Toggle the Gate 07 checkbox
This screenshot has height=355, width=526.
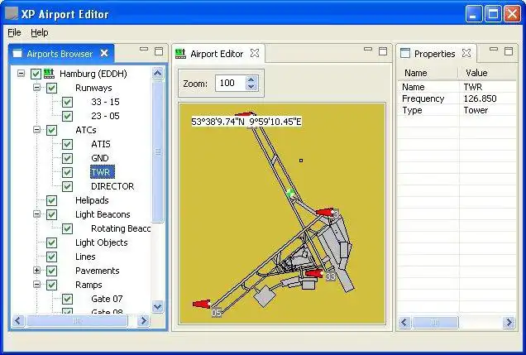click(x=68, y=299)
